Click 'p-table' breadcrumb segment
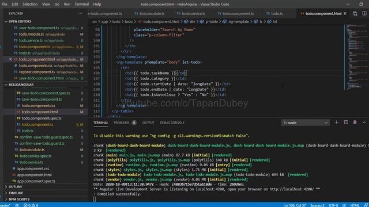Image resolution: width=369 pixels, height=207 pixels. pos(212,22)
